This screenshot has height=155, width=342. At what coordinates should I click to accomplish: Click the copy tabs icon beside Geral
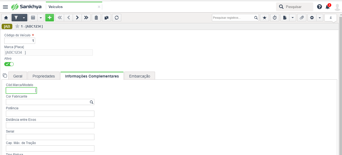[5, 75]
